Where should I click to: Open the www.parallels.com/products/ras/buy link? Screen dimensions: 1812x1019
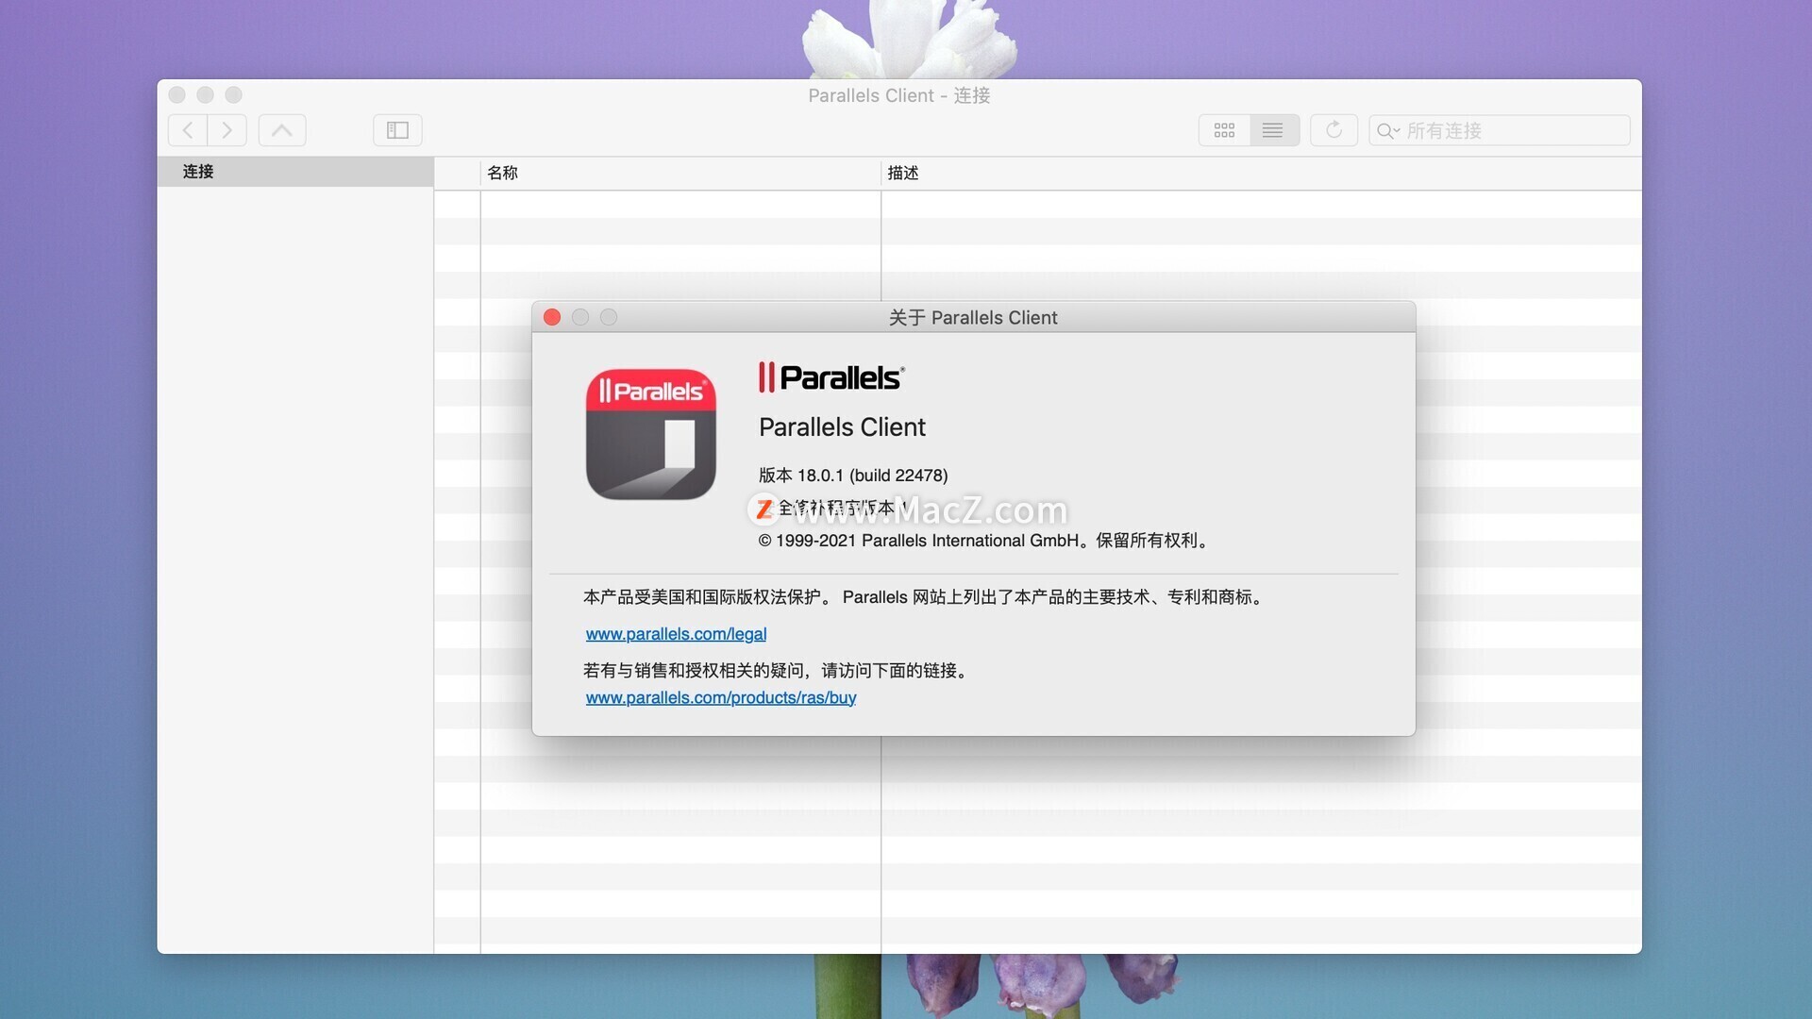[721, 697]
